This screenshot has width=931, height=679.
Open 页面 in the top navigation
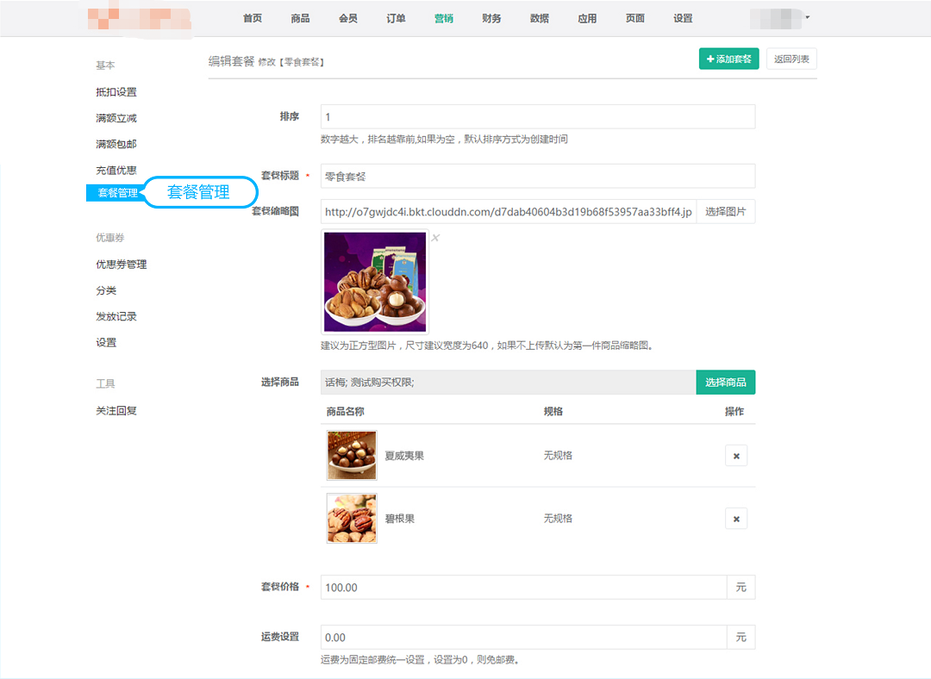pos(634,18)
